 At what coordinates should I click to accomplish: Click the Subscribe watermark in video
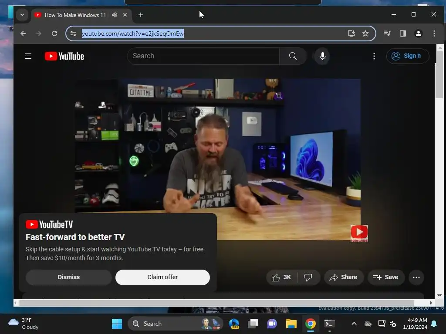coord(359,234)
